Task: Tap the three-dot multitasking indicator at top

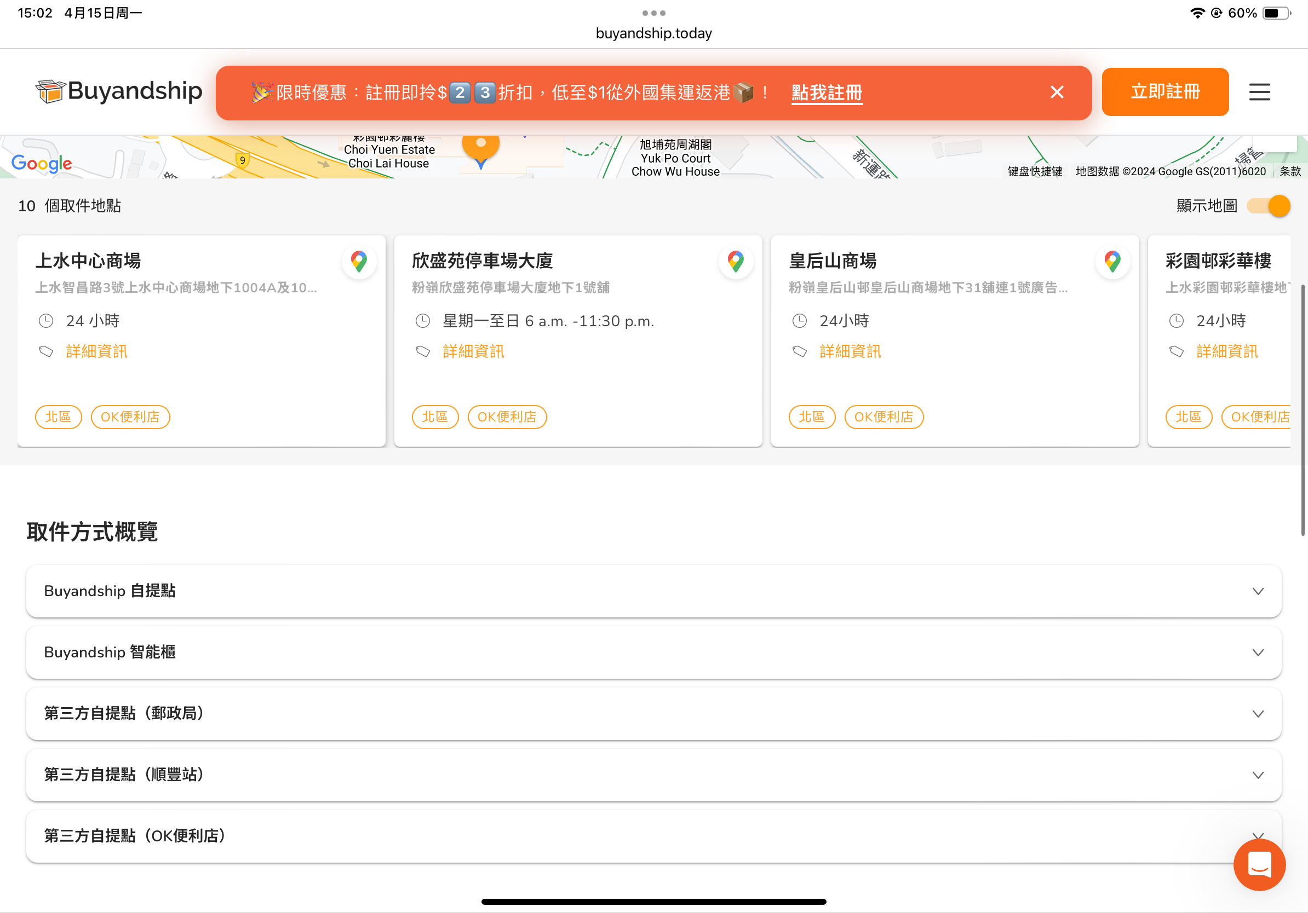Action: pyautogui.click(x=653, y=13)
